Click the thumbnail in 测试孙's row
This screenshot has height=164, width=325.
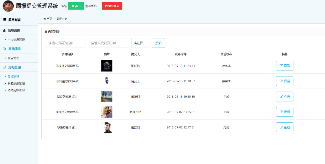pyautogui.click(x=107, y=66)
